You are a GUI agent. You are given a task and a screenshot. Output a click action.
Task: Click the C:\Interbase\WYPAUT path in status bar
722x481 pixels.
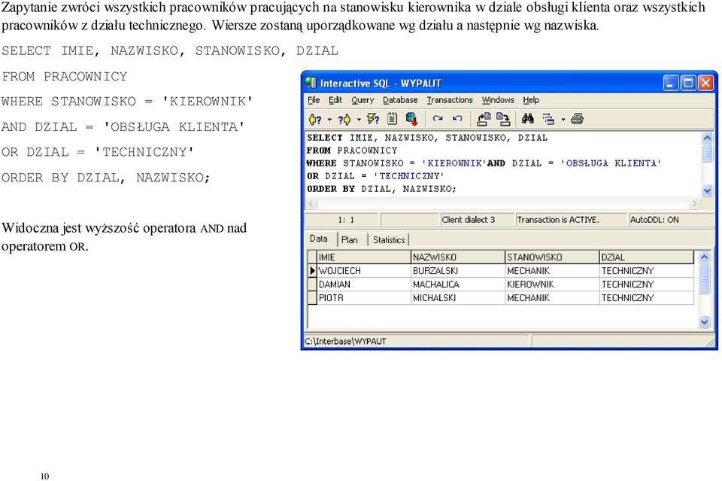pyautogui.click(x=345, y=342)
